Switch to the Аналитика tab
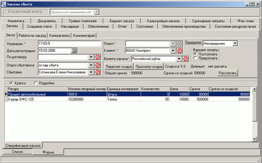This screenshot has width=262, height=163. (16, 21)
